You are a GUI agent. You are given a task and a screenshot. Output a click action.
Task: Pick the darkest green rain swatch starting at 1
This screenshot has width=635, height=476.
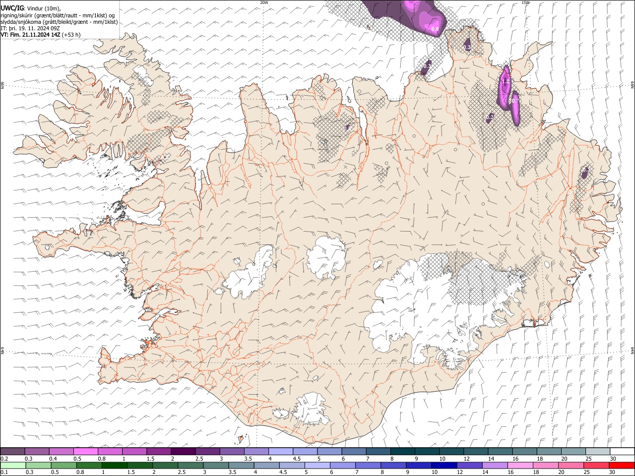[x=115, y=465]
